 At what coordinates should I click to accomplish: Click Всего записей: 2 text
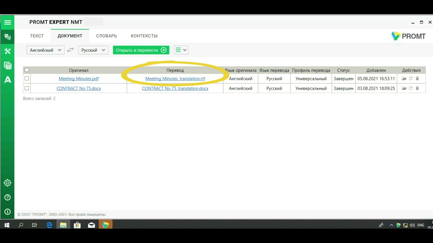(x=39, y=99)
